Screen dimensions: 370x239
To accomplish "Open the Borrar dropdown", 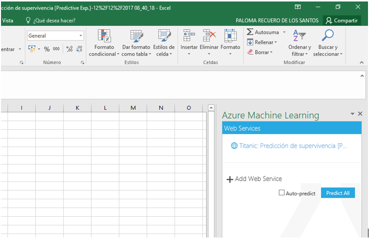I will point(272,52).
